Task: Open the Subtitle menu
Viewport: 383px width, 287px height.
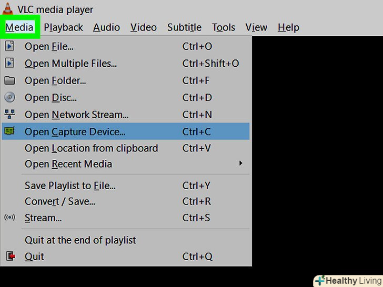Action: point(184,27)
